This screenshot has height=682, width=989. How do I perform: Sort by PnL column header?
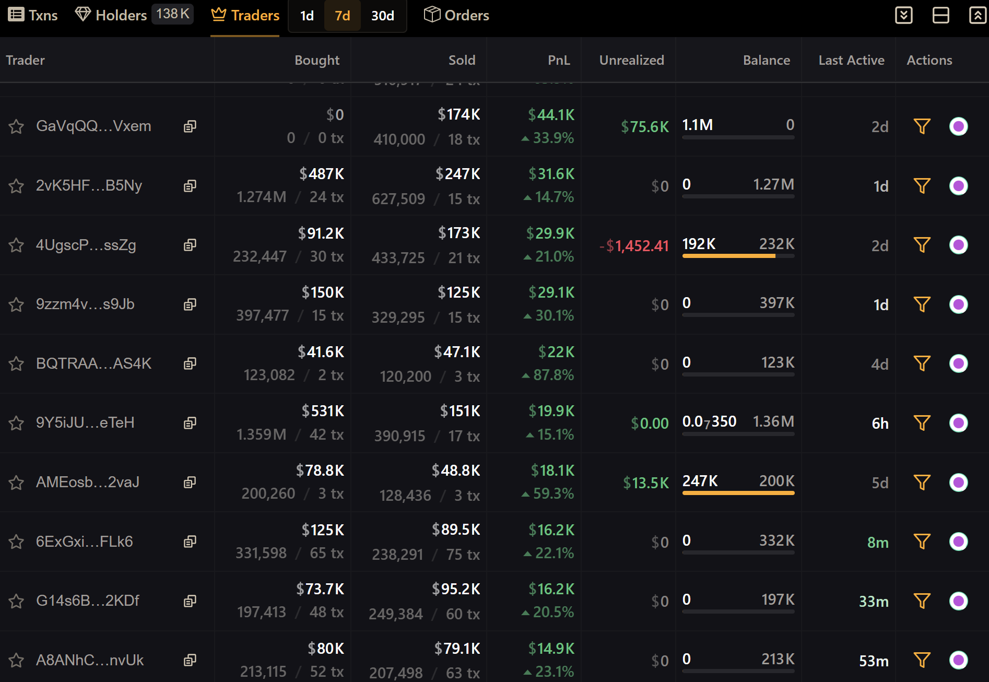click(558, 60)
